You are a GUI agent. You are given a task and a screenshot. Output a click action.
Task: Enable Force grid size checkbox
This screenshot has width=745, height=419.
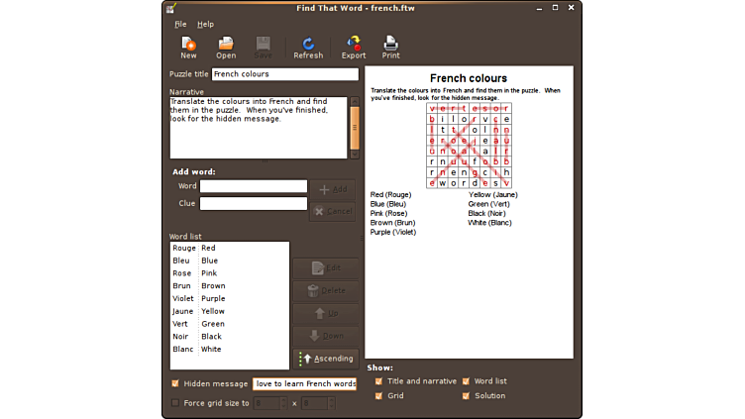coord(176,403)
